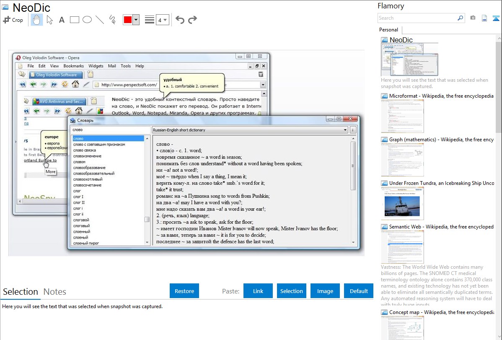Open the Personal tab
The height and width of the screenshot is (340, 502).
click(x=388, y=30)
